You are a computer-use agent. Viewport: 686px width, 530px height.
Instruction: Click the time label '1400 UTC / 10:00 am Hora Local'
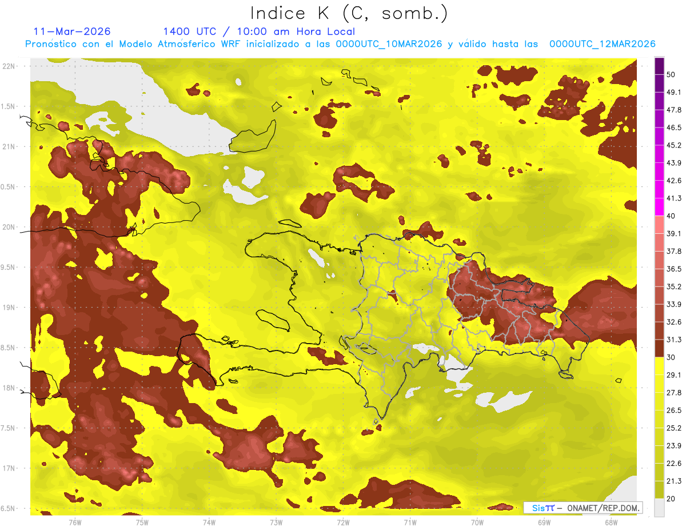click(x=259, y=31)
